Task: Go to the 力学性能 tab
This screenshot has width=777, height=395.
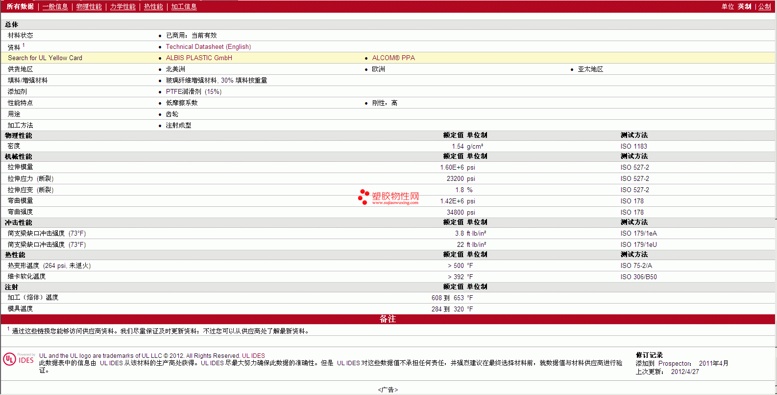Action: pyautogui.click(x=123, y=6)
